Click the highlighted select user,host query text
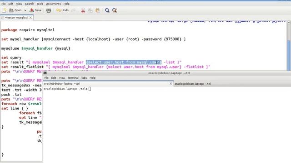This screenshot has height=163, width=291. pos(124,62)
